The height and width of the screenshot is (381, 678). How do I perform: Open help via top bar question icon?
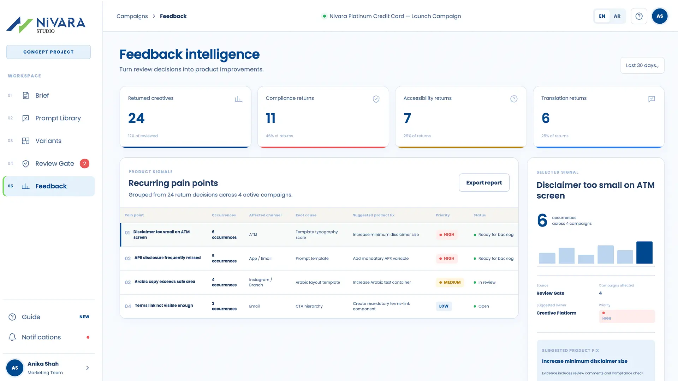coord(639,16)
